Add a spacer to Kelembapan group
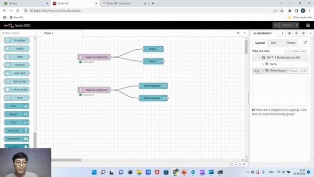Screen dimensions: 314x177 294,71
